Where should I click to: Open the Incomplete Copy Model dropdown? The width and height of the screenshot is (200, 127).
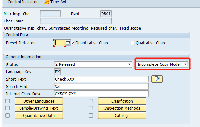(x=163, y=64)
